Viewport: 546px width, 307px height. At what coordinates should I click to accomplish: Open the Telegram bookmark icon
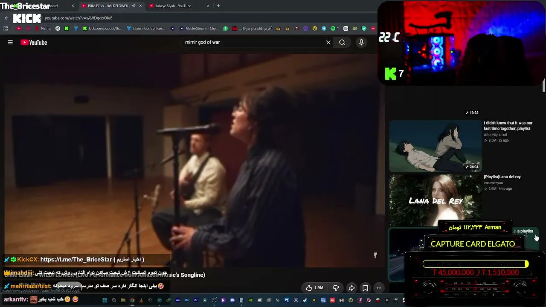pyautogui.click(x=324, y=29)
